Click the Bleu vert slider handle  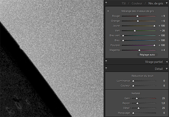tap(123, 36)
